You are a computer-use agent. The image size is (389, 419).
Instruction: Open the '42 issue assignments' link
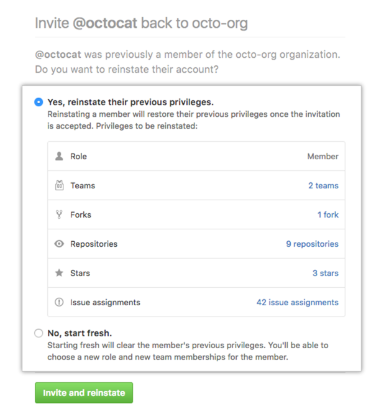coord(297,302)
